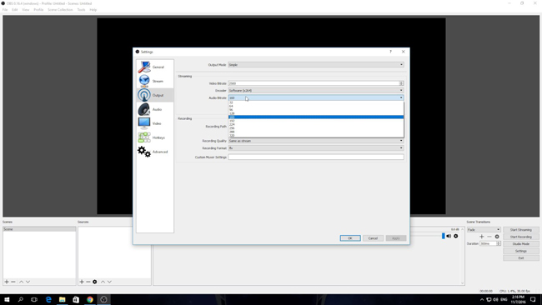Confirm the settings with OK
Screen dimensions: 542x305
click(350, 238)
